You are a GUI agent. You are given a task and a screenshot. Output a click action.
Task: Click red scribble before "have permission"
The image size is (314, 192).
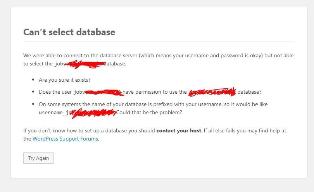point(103,92)
